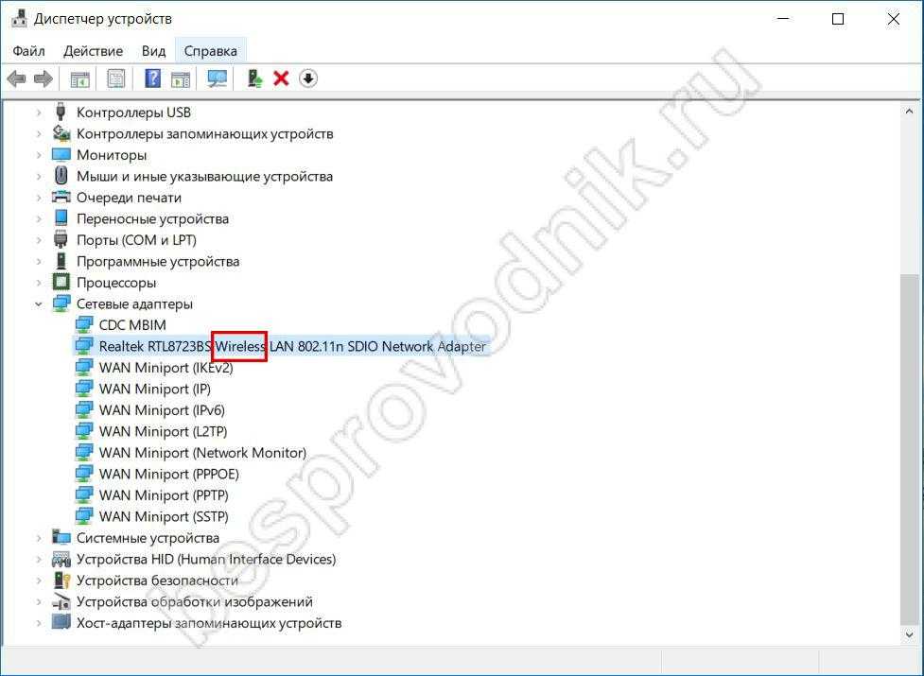Click the Back arrow in the toolbar
This screenshot has height=676, width=924.
[x=16, y=78]
